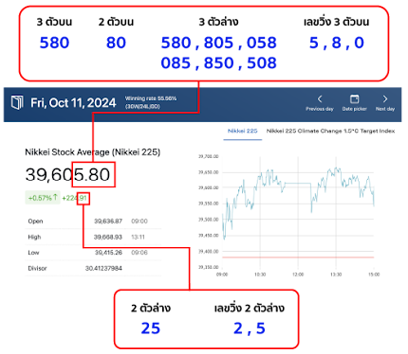Click the chart line near 12:00
Screen dimensions: 408x354
(298, 183)
